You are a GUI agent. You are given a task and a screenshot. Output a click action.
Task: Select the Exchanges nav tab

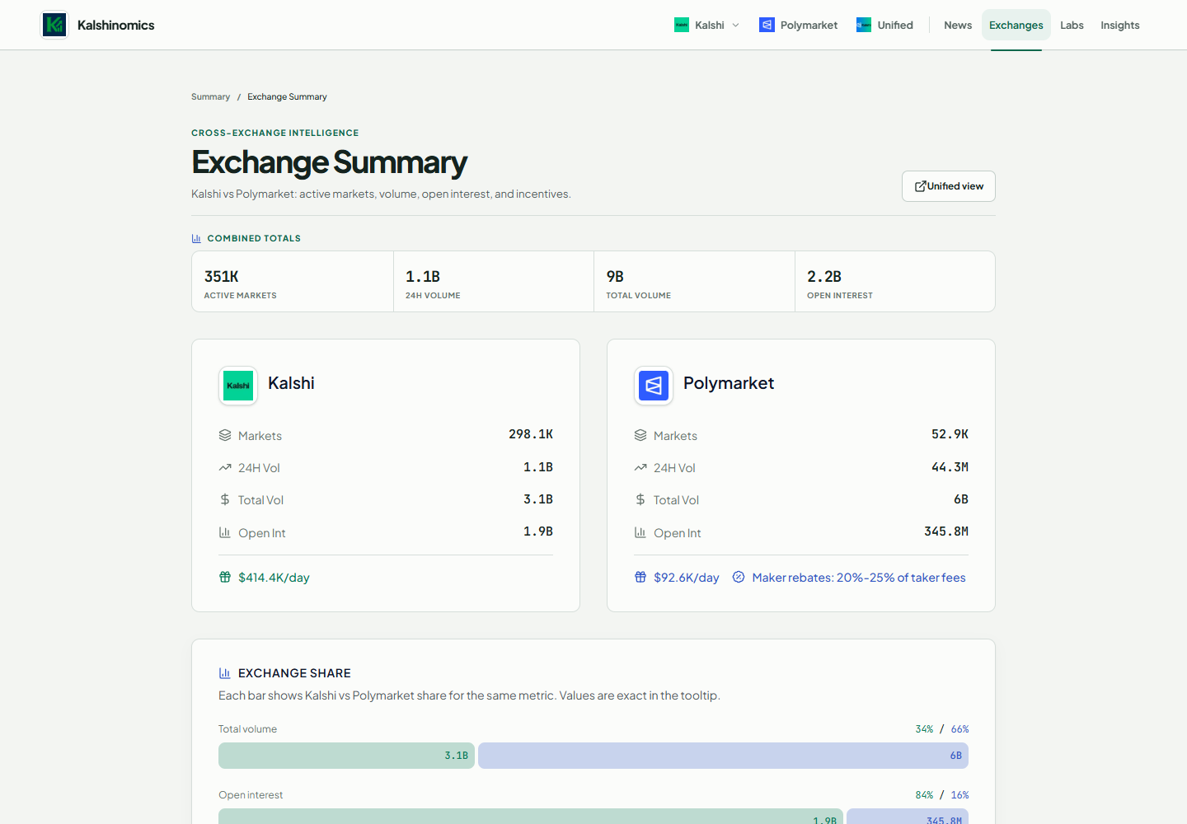1016,25
